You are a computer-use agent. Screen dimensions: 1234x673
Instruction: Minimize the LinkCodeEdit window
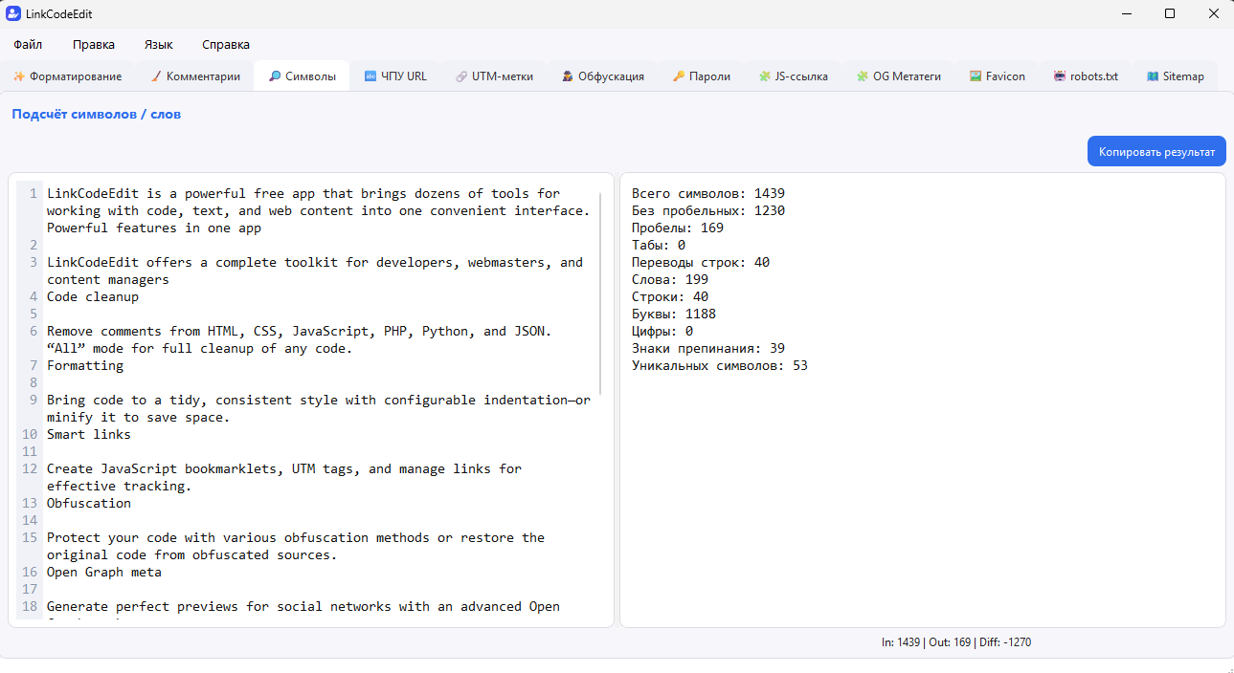(1125, 13)
